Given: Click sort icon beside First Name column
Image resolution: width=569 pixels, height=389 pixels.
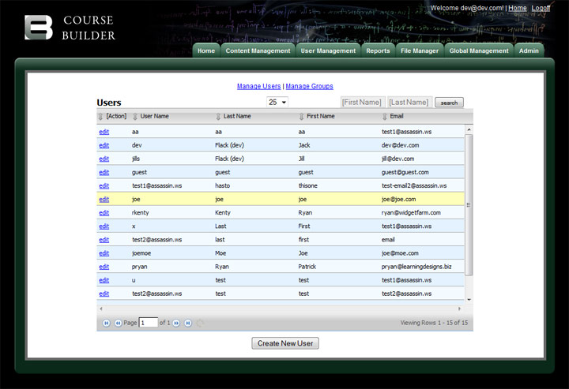Looking at the screenshot, I should (x=301, y=117).
